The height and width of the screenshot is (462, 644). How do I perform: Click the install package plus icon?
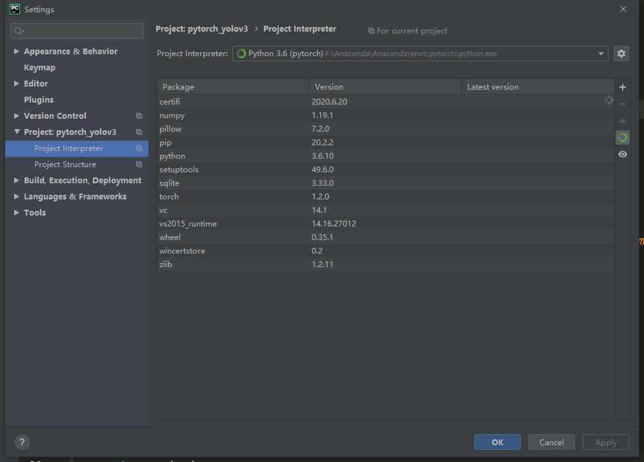(623, 87)
